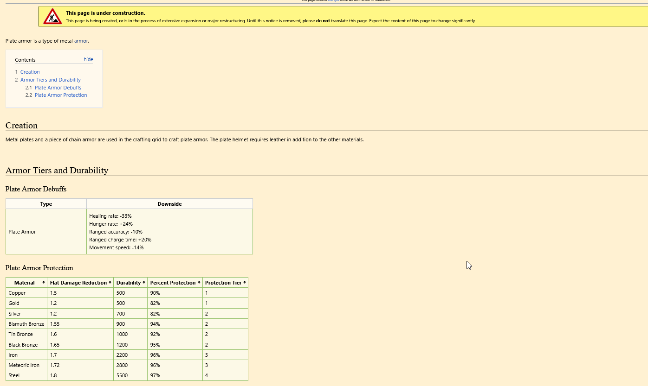648x386 pixels.
Task: Click the Meteoric Iron material cell
Action: click(24, 365)
